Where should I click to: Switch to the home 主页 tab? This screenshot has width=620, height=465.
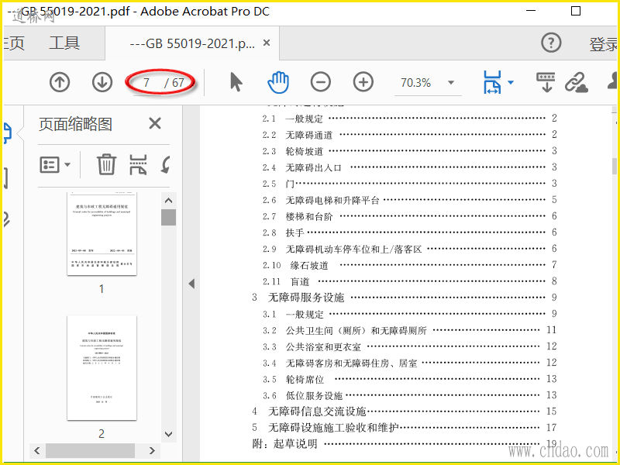(x=14, y=43)
